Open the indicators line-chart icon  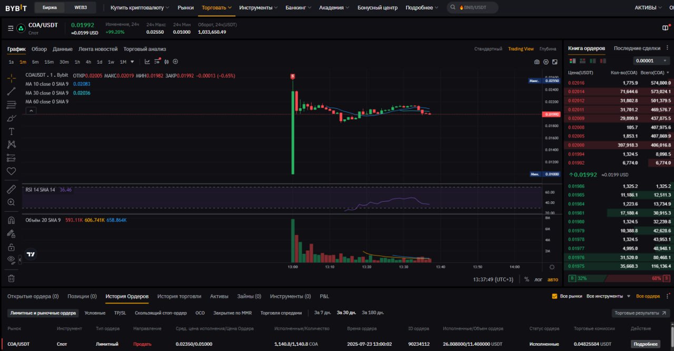point(147,61)
